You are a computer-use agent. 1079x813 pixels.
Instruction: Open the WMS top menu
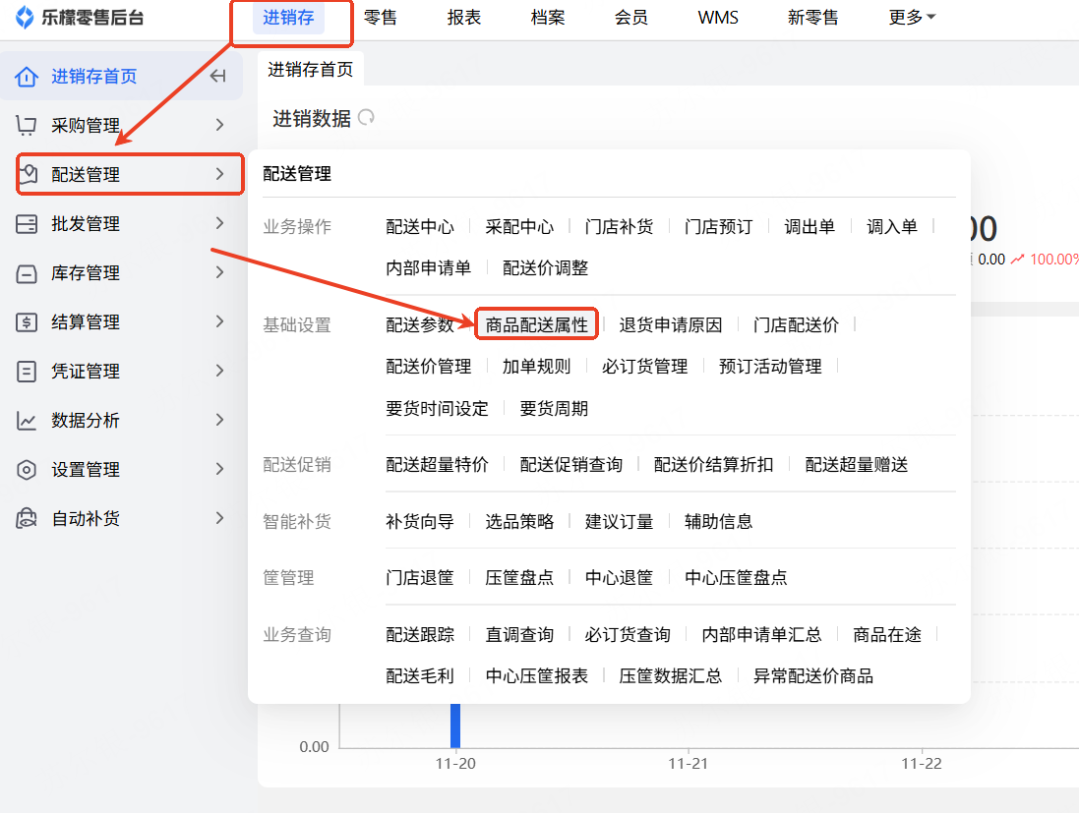[718, 17]
